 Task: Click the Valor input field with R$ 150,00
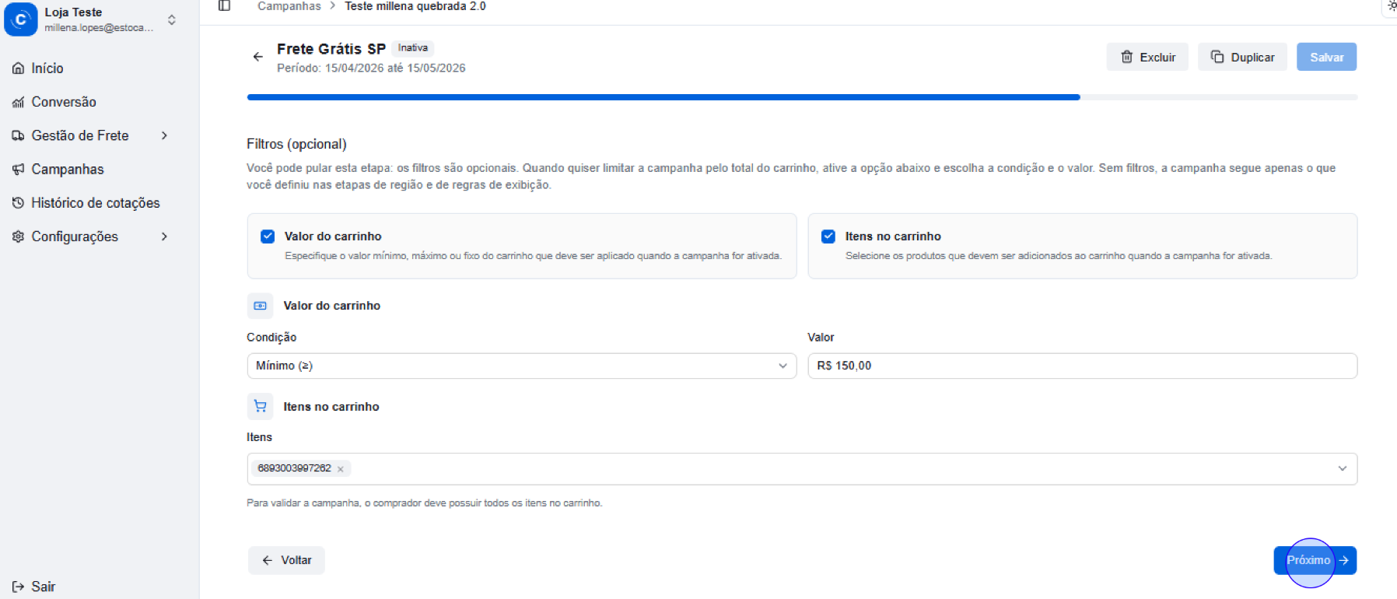pos(1081,366)
